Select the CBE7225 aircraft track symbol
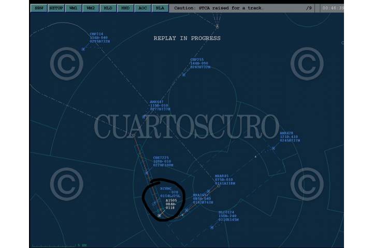 pyautogui.click(x=147, y=173)
